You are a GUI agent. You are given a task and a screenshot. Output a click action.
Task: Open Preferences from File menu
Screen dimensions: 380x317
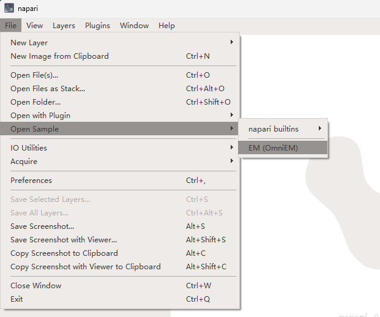point(31,181)
